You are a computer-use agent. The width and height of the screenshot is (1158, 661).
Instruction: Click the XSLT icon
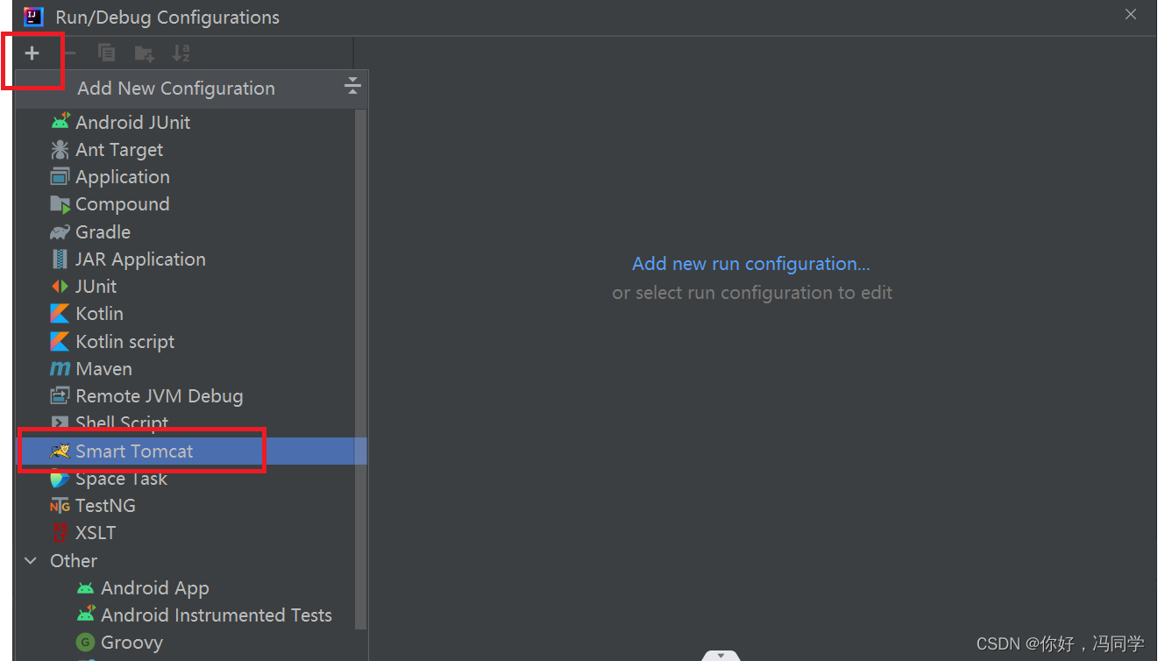click(x=60, y=533)
